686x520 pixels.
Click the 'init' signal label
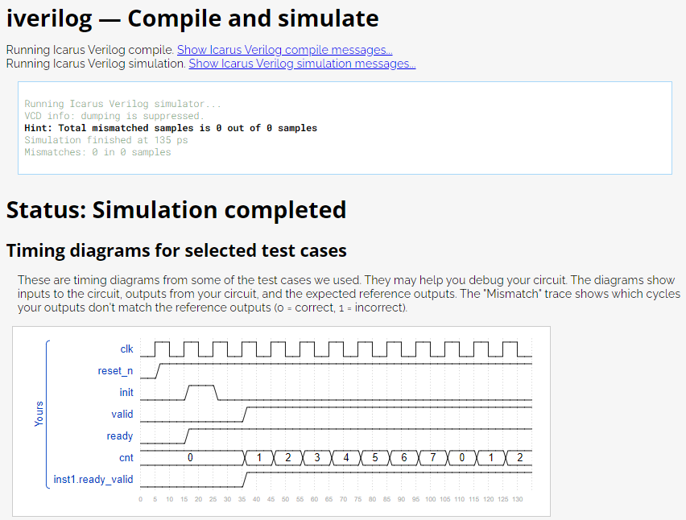pyautogui.click(x=126, y=392)
